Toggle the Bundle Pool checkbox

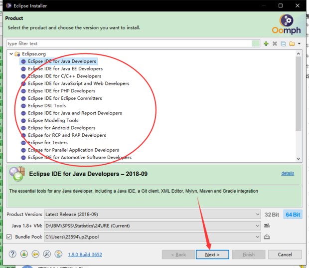(x=9, y=237)
